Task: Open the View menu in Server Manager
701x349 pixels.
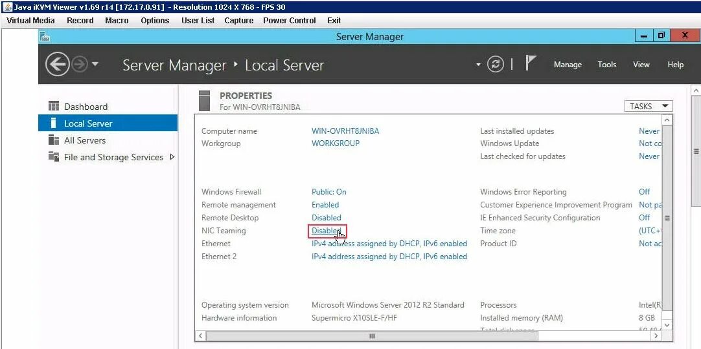Action: tap(641, 65)
